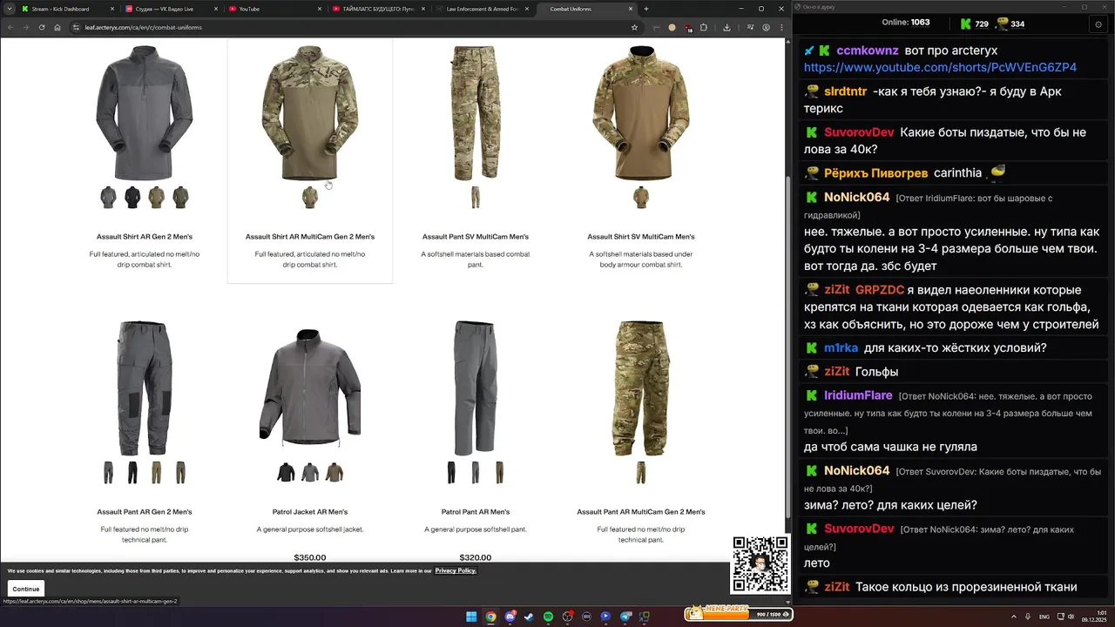Open browser downloads
This screenshot has width=1115, height=627.
pos(726,27)
